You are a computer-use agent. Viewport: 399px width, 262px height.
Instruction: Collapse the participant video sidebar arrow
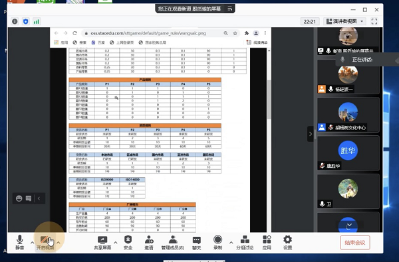pyautogui.click(x=311, y=134)
